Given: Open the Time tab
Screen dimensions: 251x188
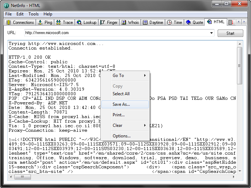Looking at the screenshot, I should (174, 22).
